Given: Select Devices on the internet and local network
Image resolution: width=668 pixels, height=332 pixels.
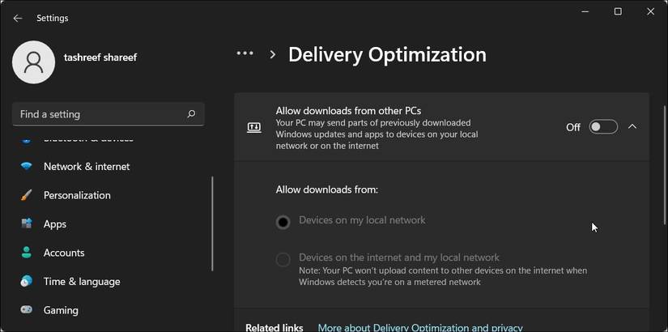Looking at the screenshot, I should 283,260.
